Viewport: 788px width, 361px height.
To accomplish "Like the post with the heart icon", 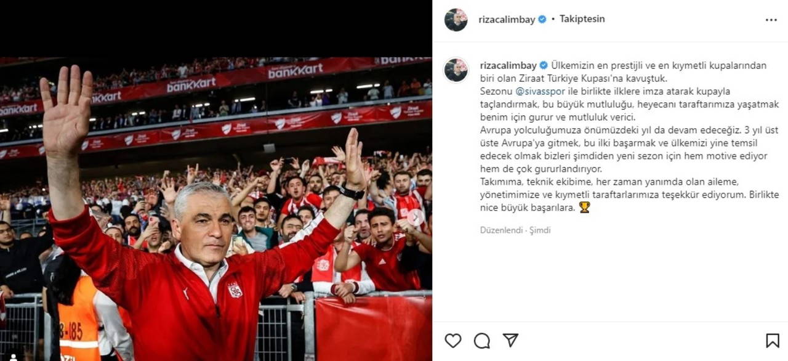I will [453, 341].
